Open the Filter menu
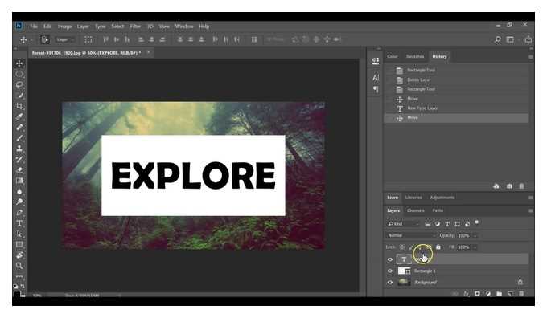547x318 pixels. (135, 26)
